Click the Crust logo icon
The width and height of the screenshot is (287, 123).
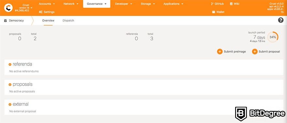[8, 8]
